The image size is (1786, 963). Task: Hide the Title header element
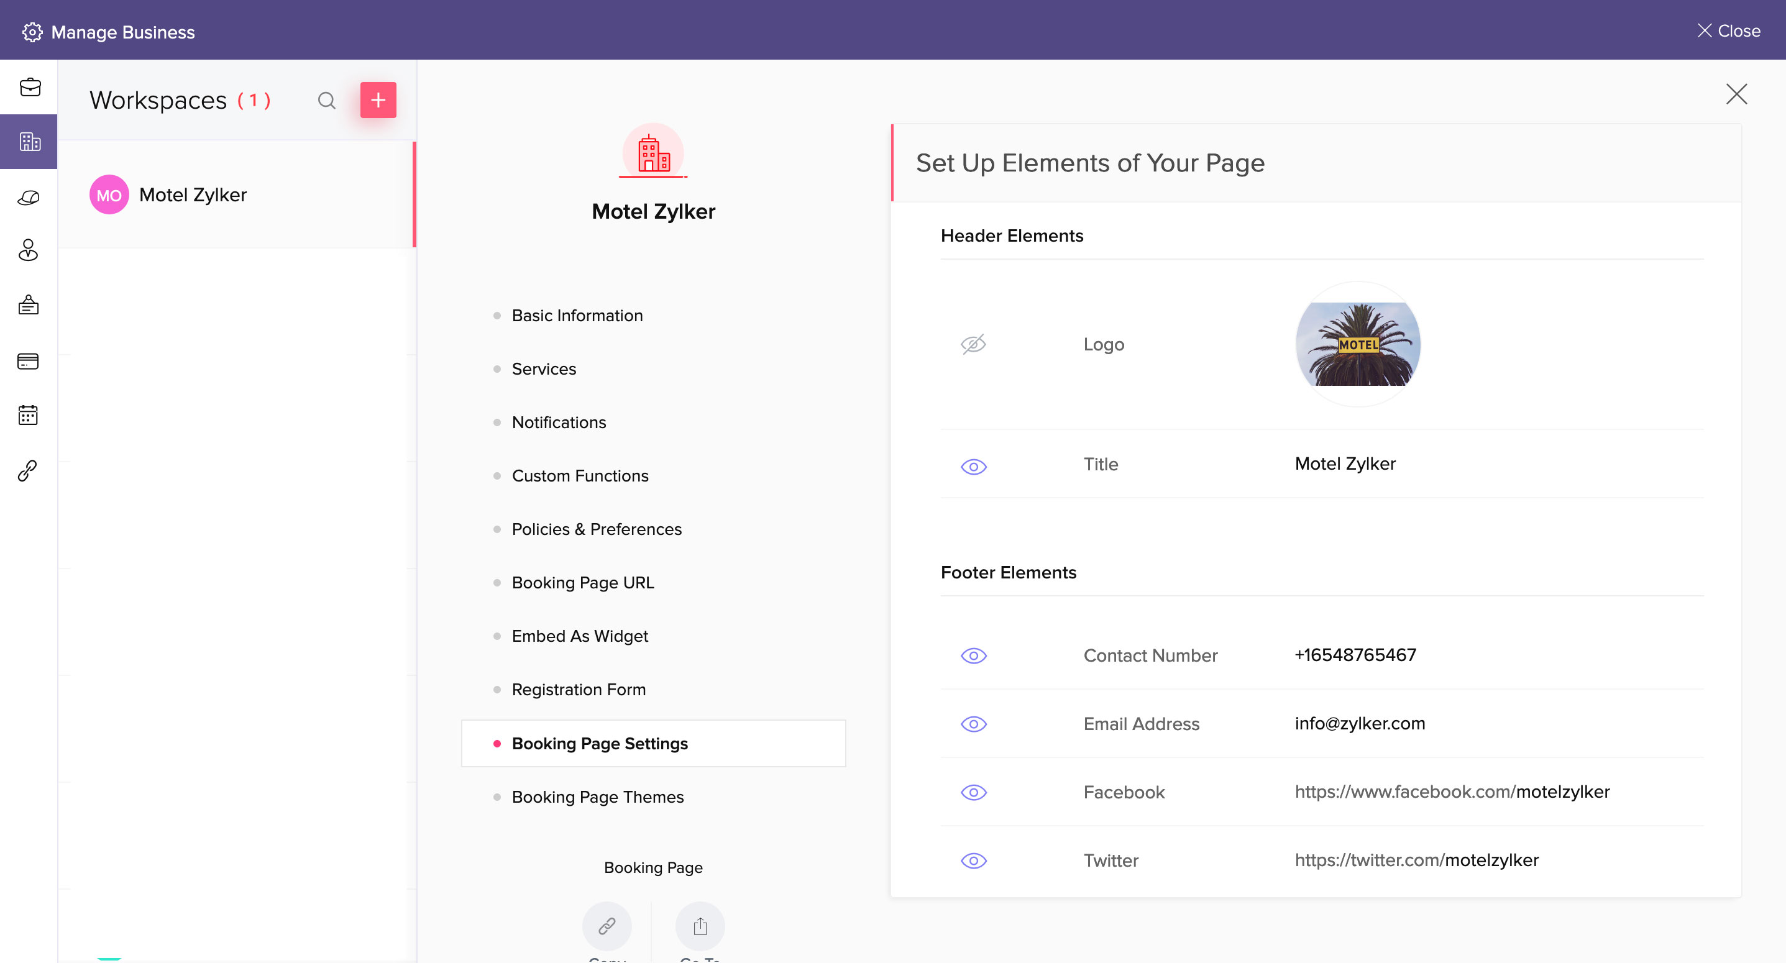pyautogui.click(x=973, y=467)
